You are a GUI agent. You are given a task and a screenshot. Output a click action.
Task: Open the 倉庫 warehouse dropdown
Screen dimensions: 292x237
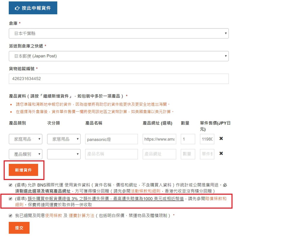[x=119, y=33]
